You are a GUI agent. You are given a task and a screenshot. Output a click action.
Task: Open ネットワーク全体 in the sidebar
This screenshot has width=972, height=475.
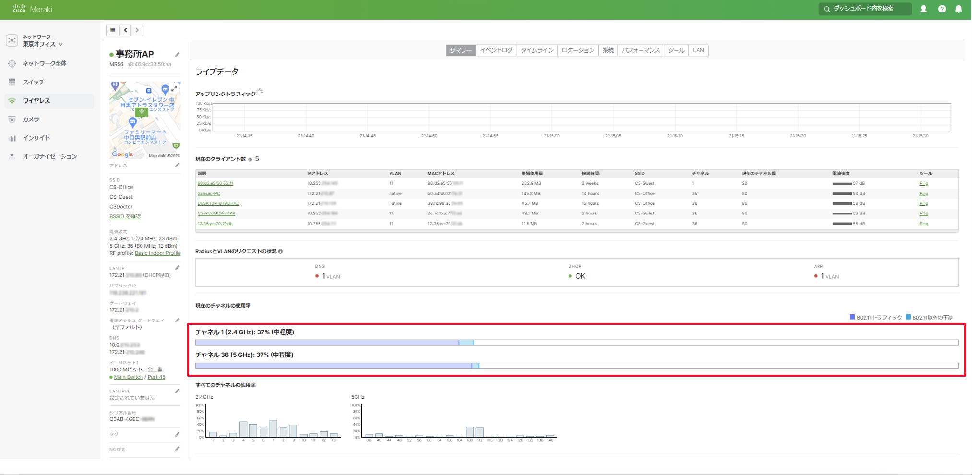click(45, 63)
